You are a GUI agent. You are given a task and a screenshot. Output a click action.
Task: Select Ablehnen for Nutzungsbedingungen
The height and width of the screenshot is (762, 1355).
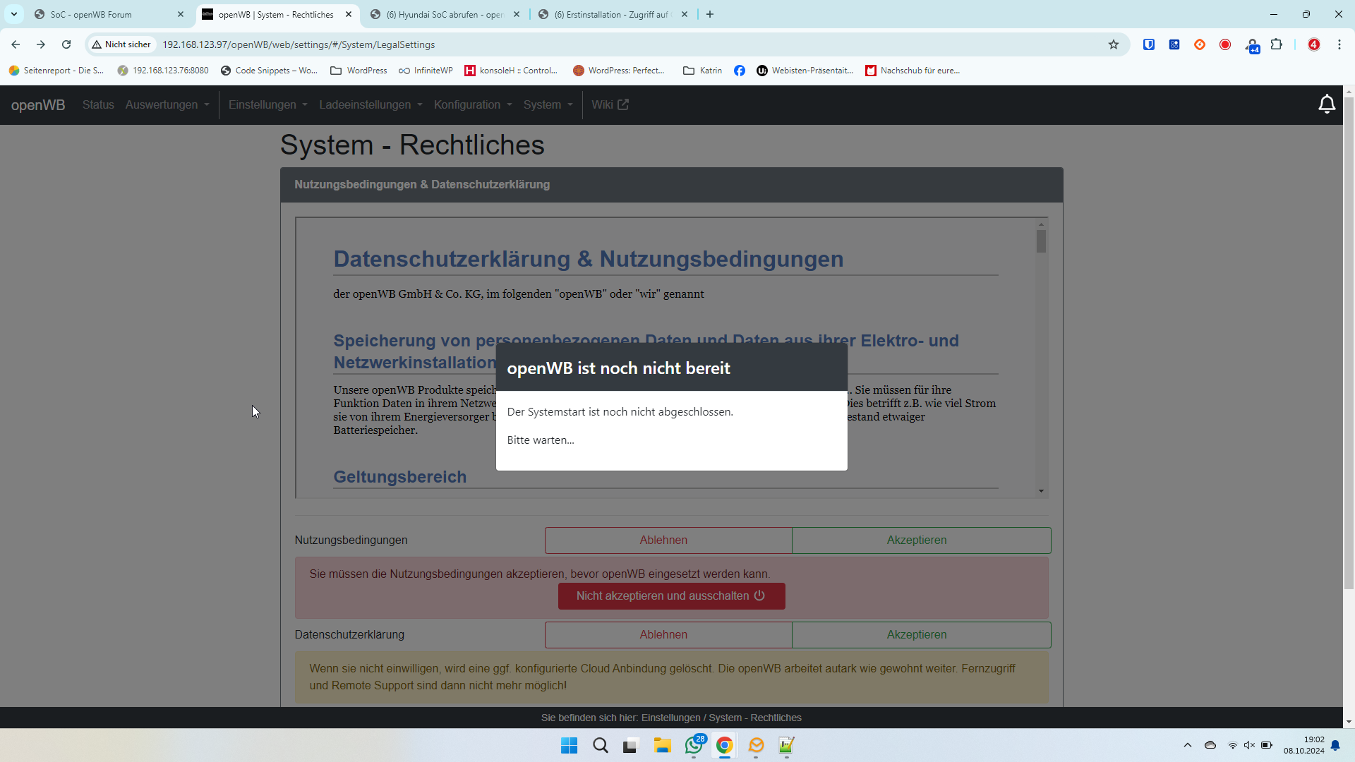pyautogui.click(x=668, y=540)
